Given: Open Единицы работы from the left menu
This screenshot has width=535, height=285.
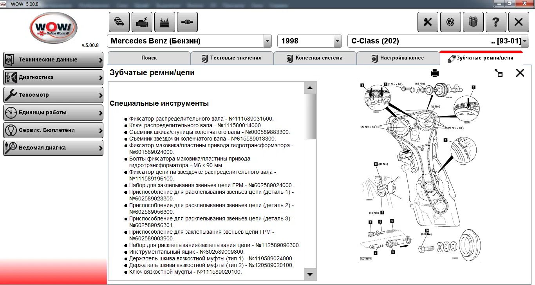Looking at the screenshot, I should (53, 112).
